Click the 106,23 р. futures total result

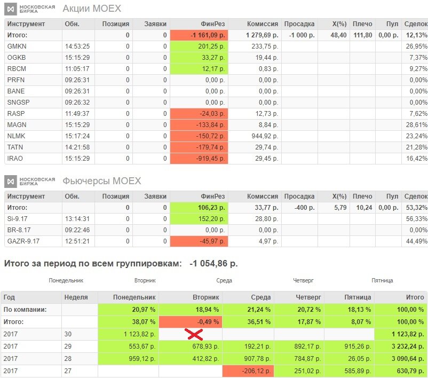click(199, 208)
